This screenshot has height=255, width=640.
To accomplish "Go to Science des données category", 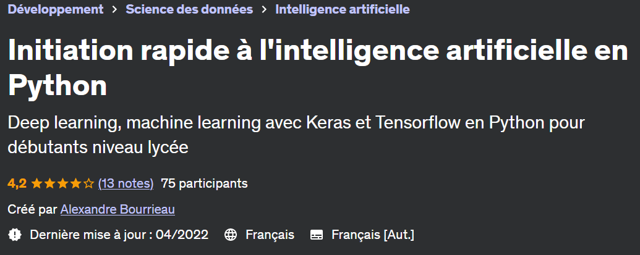I will [189, 9].
